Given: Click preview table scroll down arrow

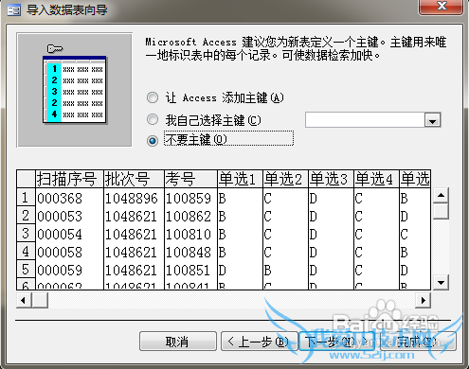Looking at the screenshot, I should (441, 282).
